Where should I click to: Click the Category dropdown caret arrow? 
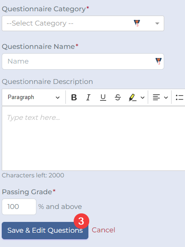[157, 23]
